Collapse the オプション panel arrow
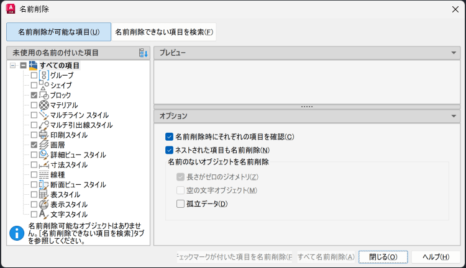Viewport: 466px width, 268px height. pyautogui.click(x=454, y=116)
